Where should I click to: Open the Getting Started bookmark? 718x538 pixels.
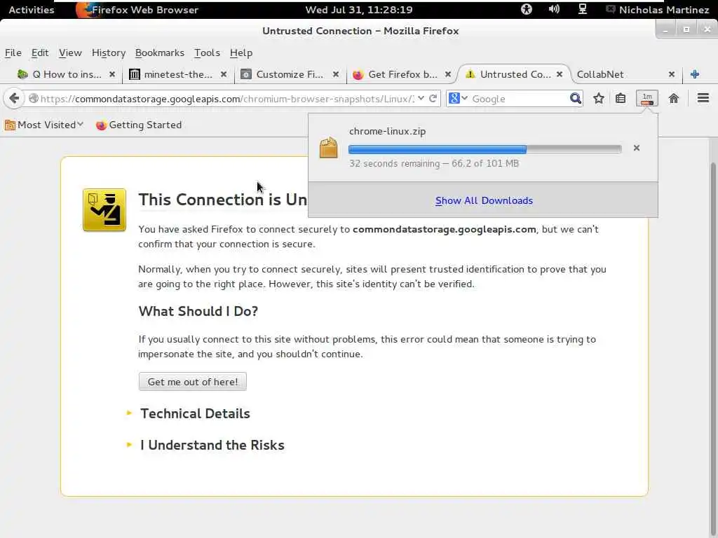point(139,125)
